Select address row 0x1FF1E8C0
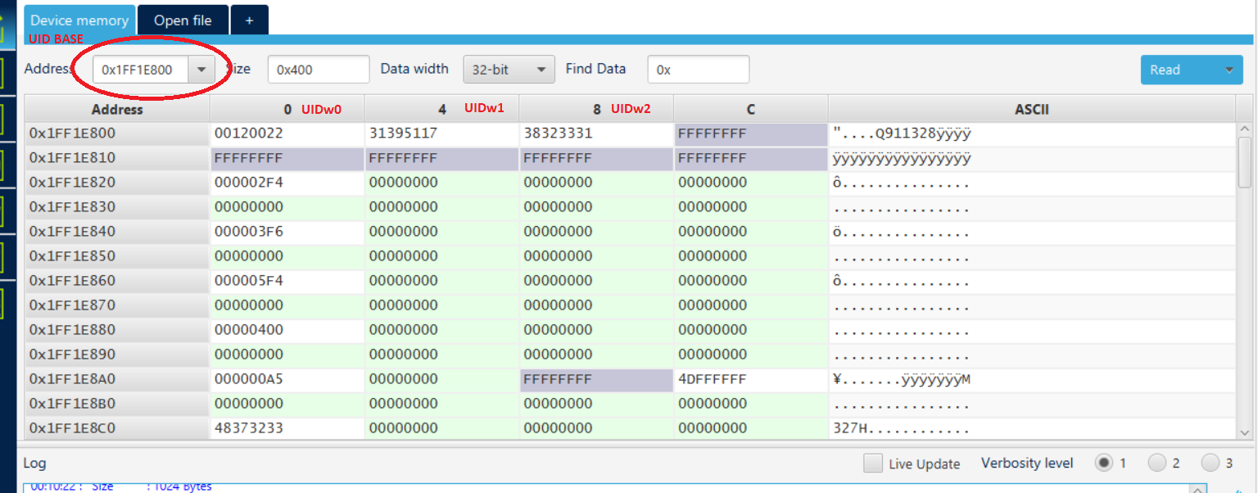Viewport: 1258px width, 493px height. tap(117, 428)
